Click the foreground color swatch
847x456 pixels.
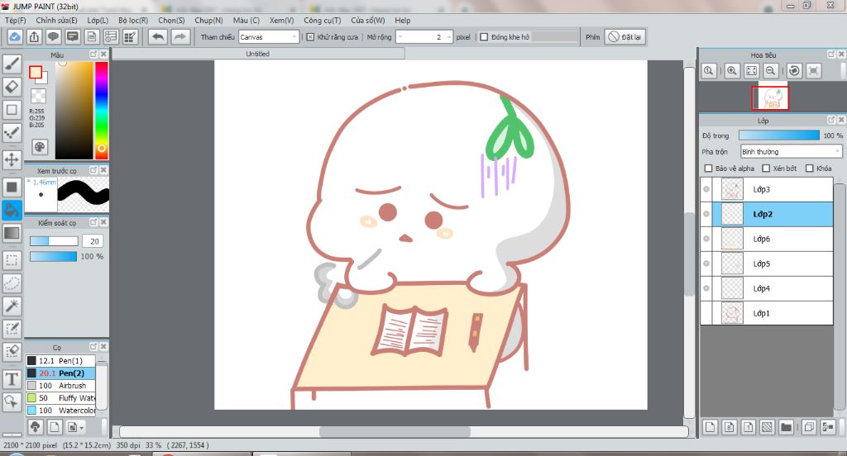pos(36,73)
